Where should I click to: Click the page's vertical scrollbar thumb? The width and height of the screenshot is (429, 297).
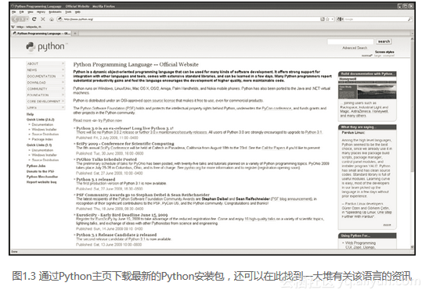412,106
